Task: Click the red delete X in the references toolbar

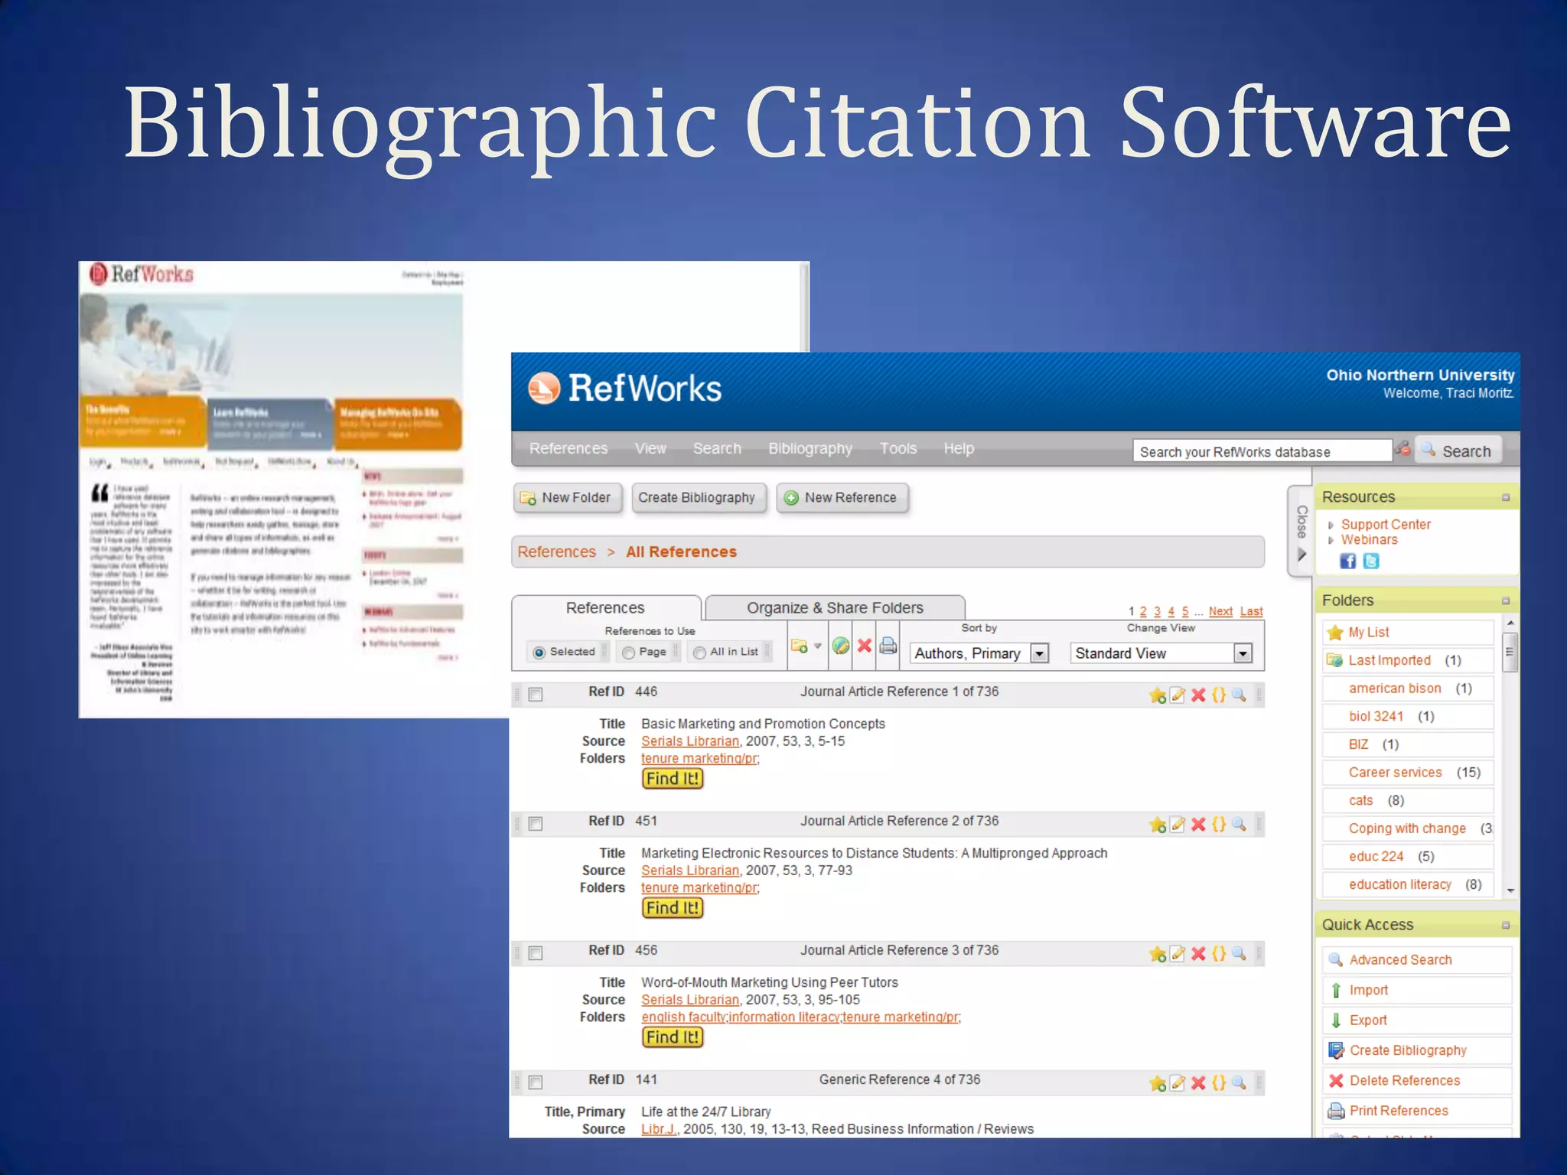Action: click(x=865, y=646)
